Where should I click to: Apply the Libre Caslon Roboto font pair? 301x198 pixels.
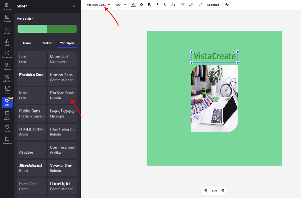(x=62, y=132)
